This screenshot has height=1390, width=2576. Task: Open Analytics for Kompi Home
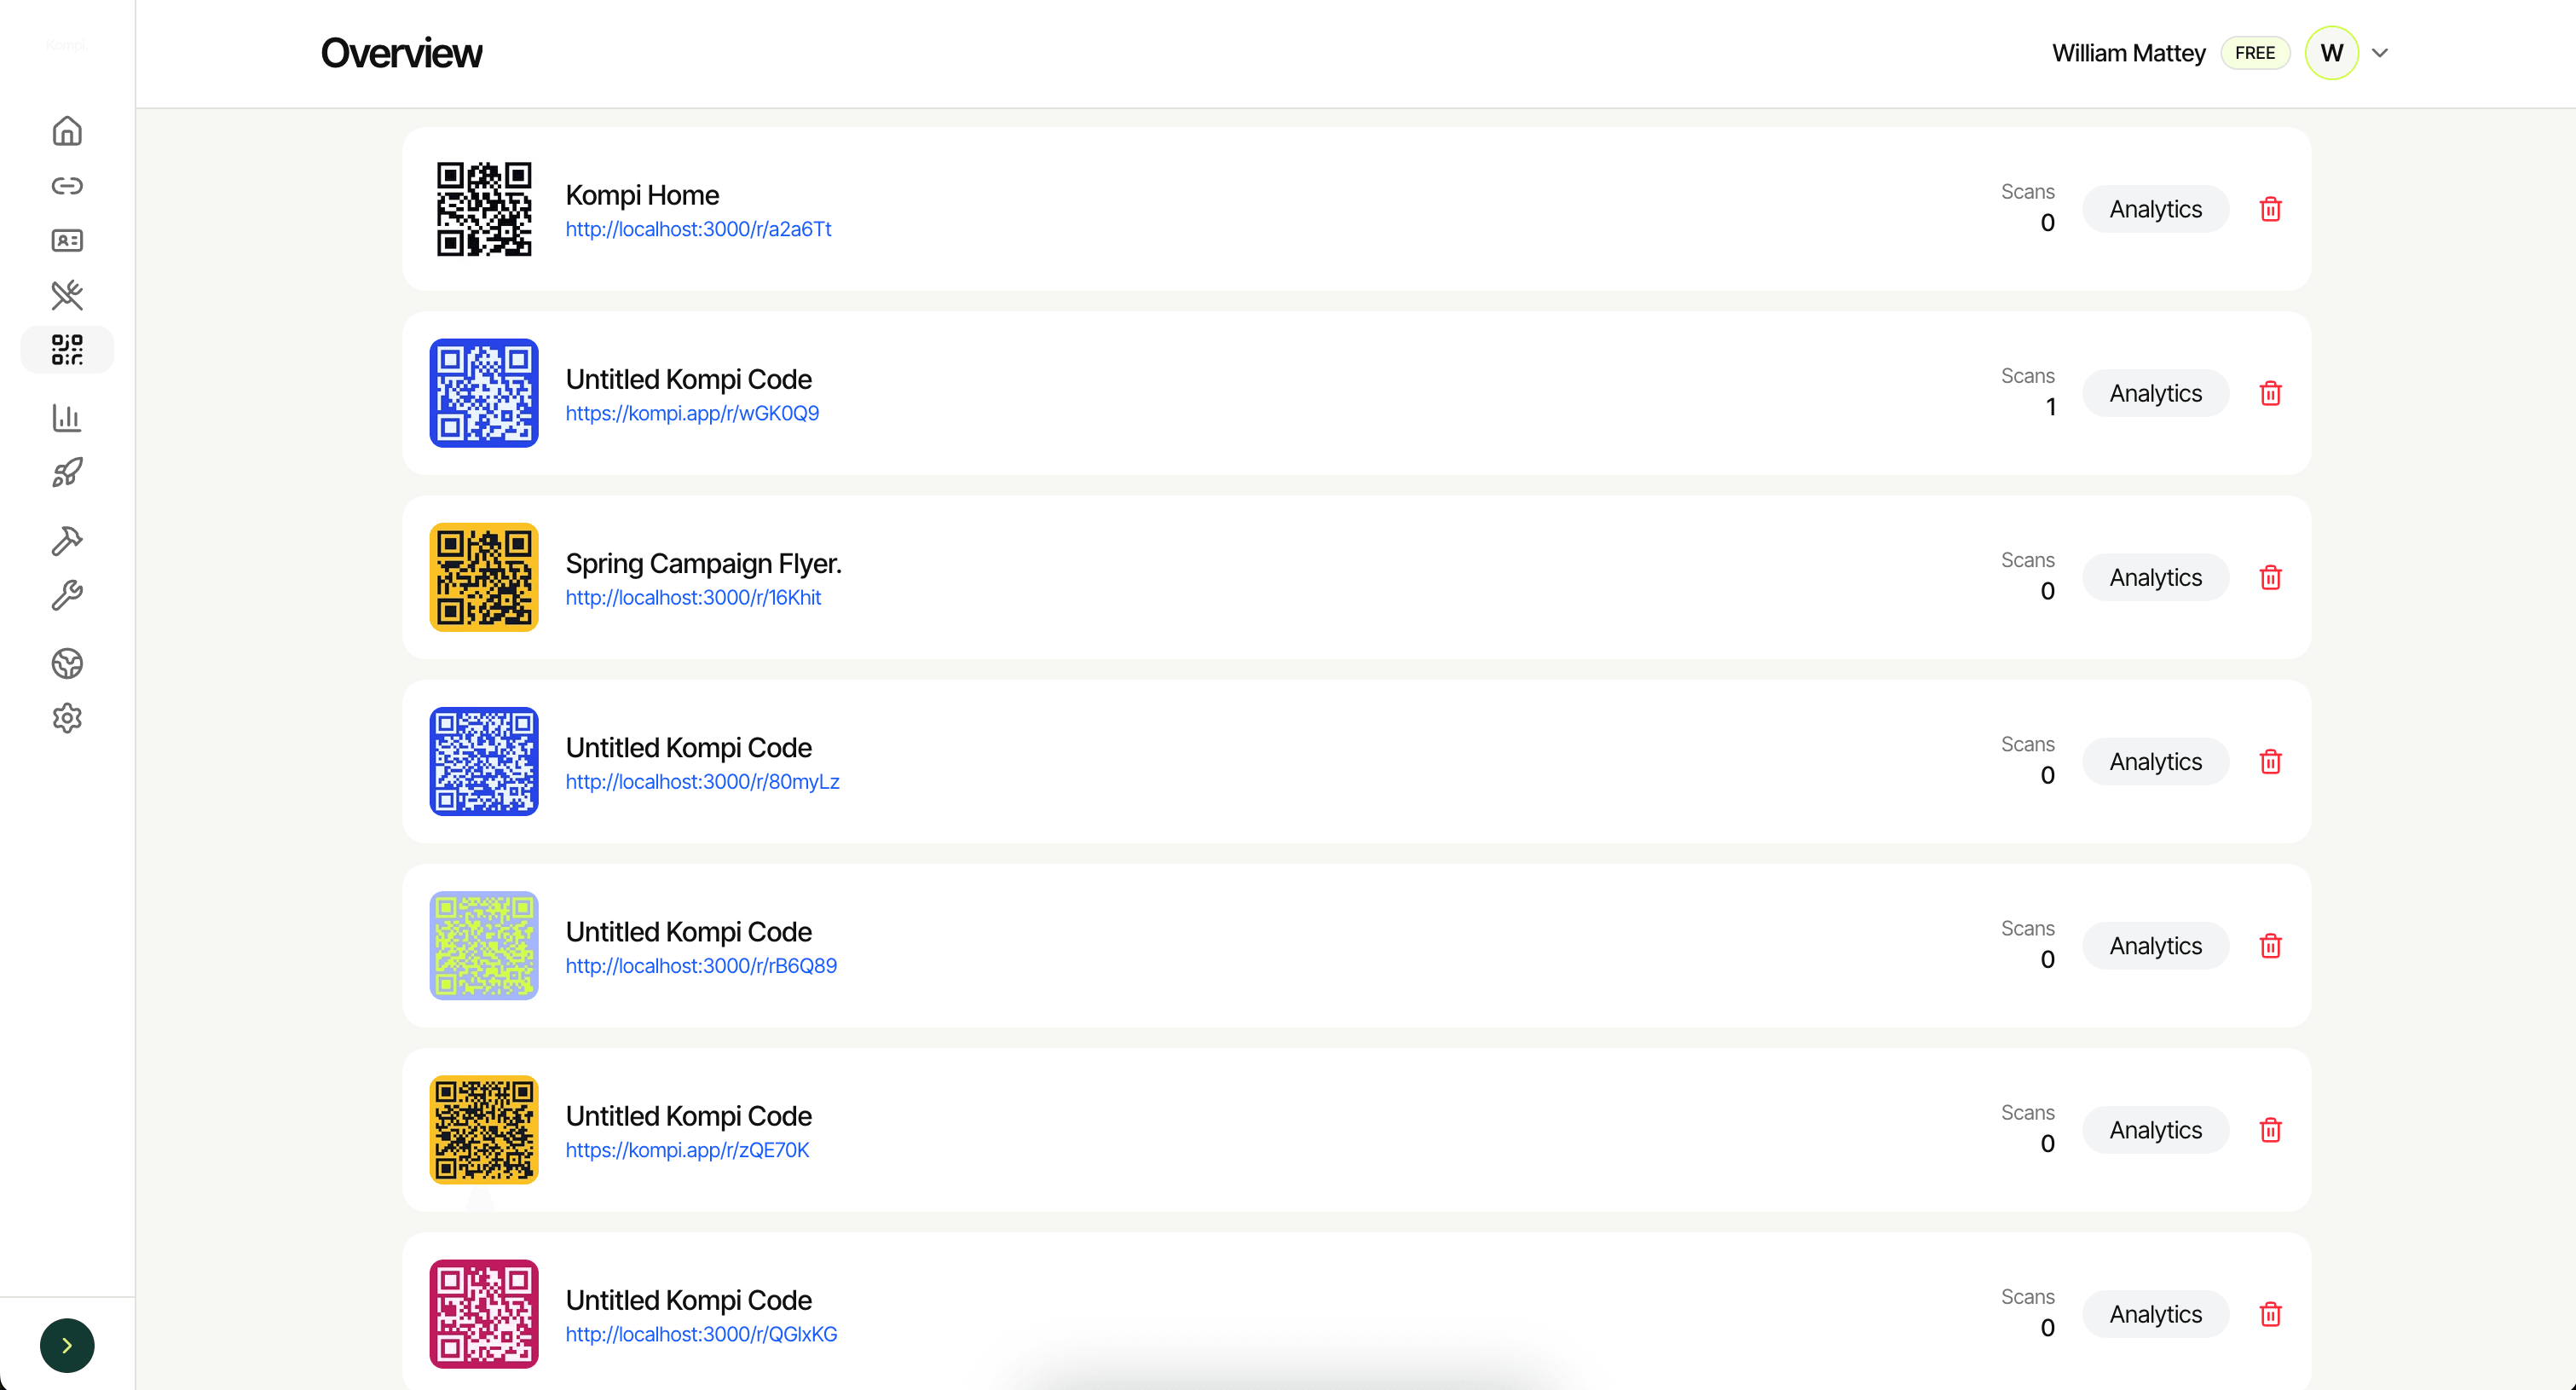click(x=2155, y=209)
